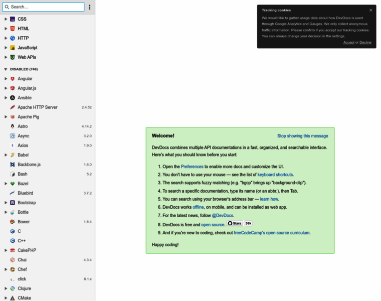Image resolution: width=381 pixels, height=301 pixels.
Task: Click the Bash logo icon
Action: 13,174
